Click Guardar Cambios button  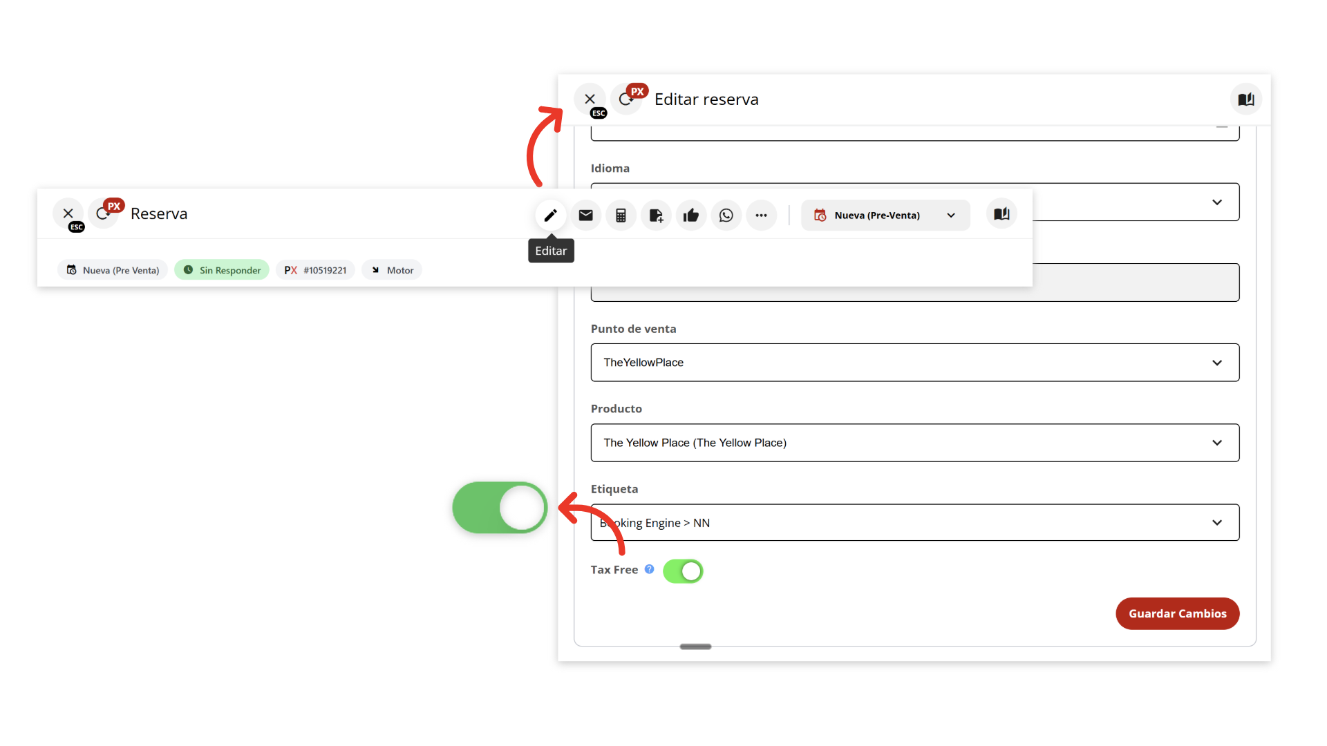point(1177,613)
